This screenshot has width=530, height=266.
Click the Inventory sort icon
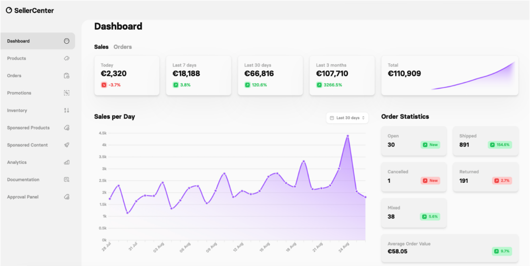67,110
